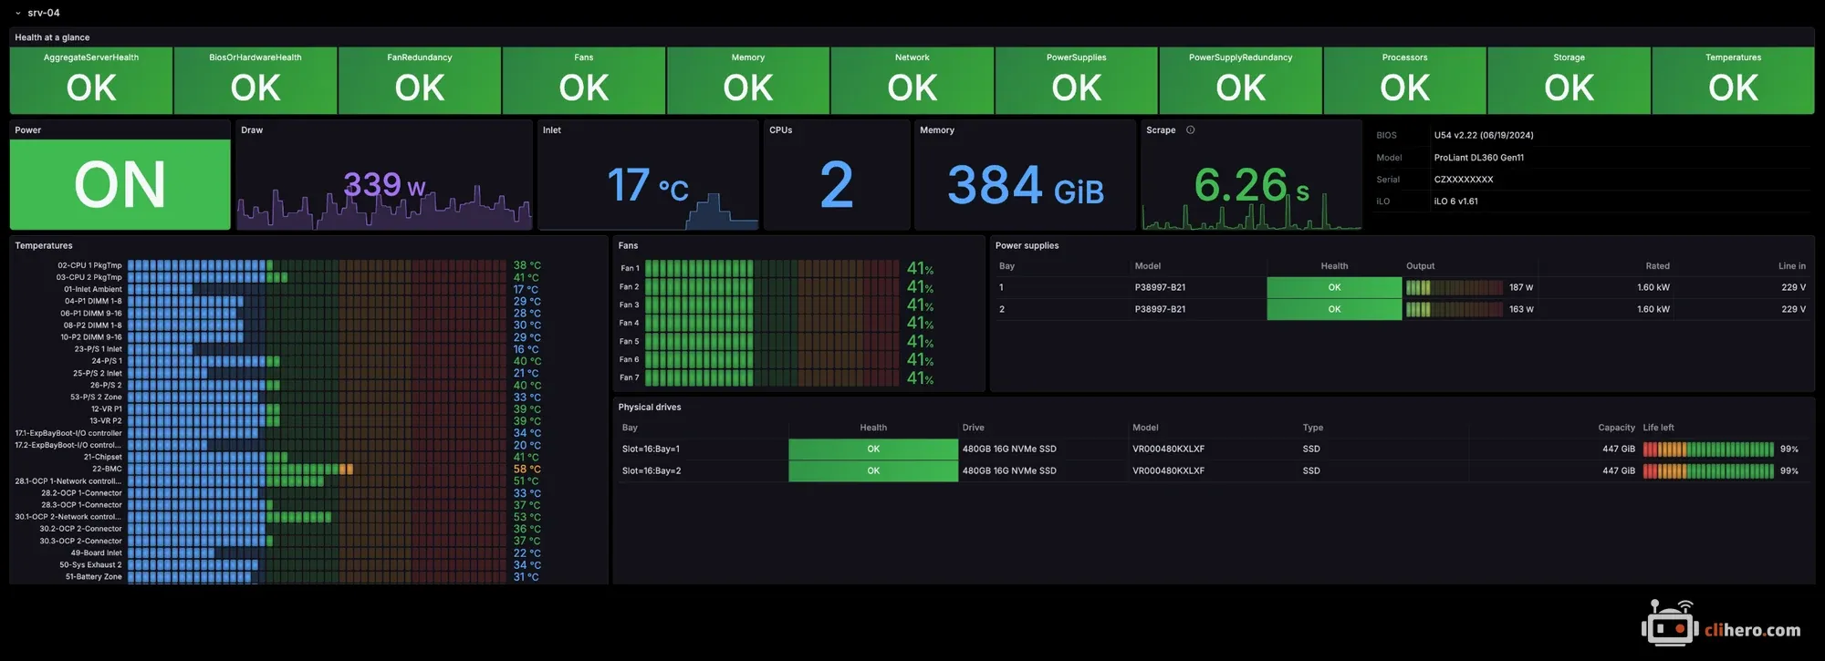Open the Draw panel title menu

click(252, 130)
